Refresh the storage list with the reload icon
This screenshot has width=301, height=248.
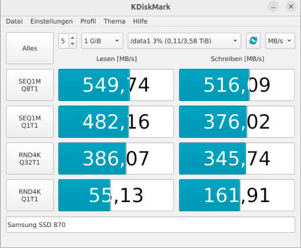click(x=253, y=41)
